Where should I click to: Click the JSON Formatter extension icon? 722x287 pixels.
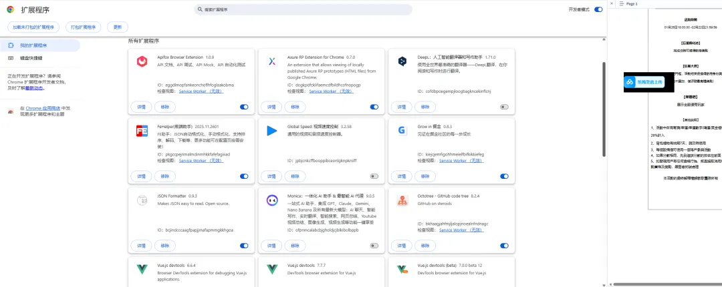click(x=142, y=200)
